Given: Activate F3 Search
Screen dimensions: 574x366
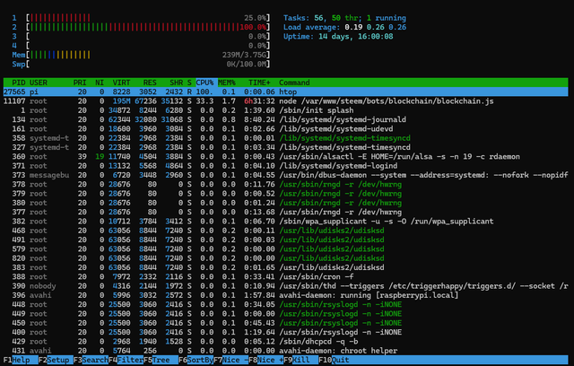Looking at the screenshot, I should click(x=91, y=360).
